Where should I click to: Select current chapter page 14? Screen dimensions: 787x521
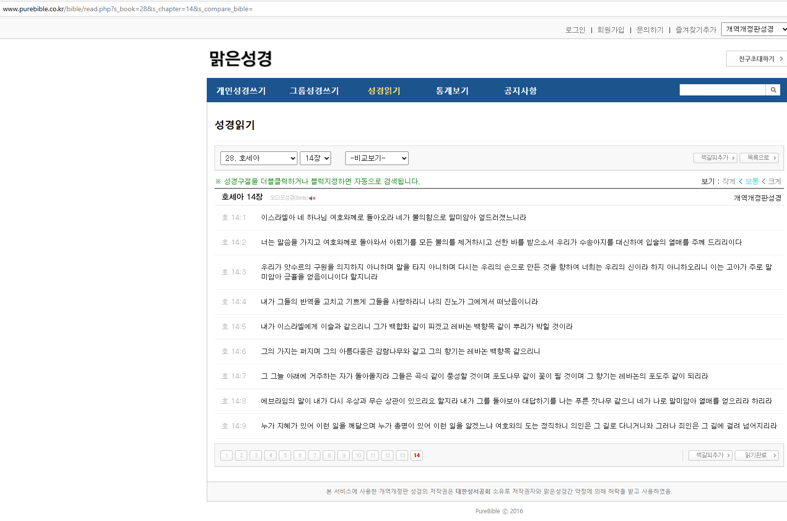tap(417, 455)
